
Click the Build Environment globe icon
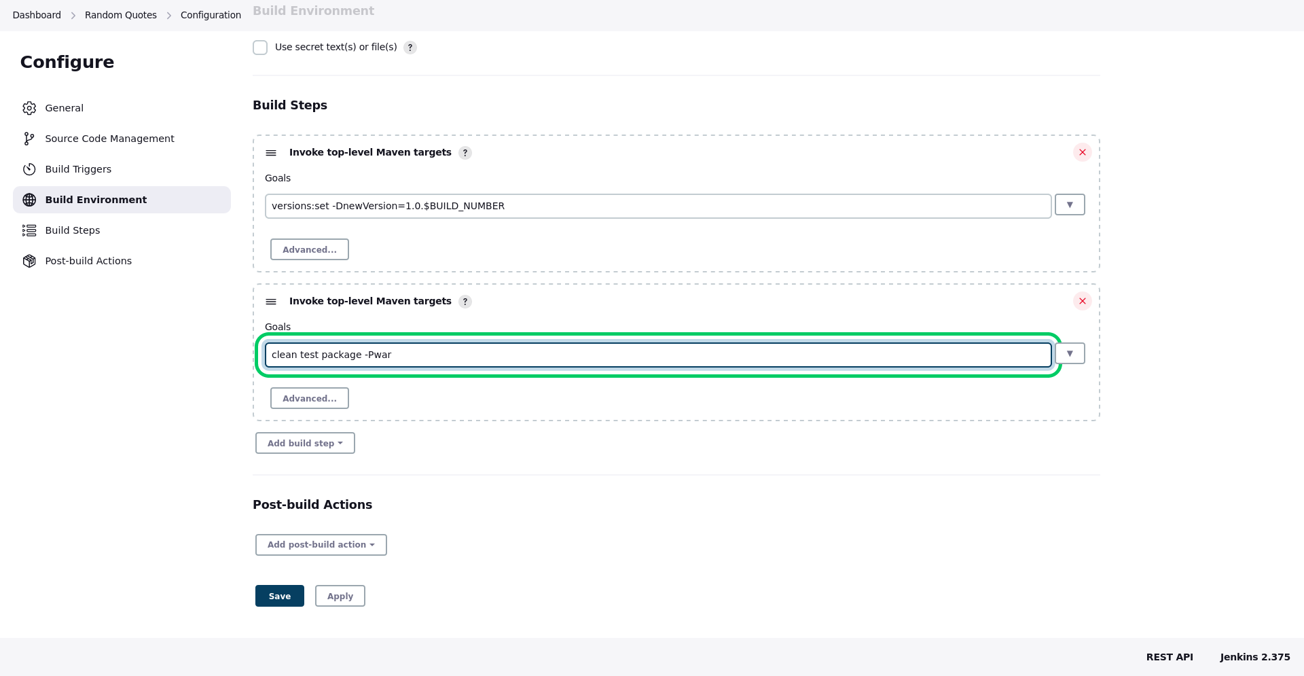click(29, 200)
